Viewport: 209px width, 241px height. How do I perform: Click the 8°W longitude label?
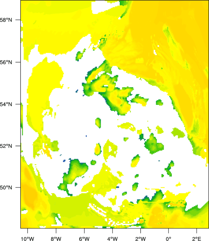[56, 239]
